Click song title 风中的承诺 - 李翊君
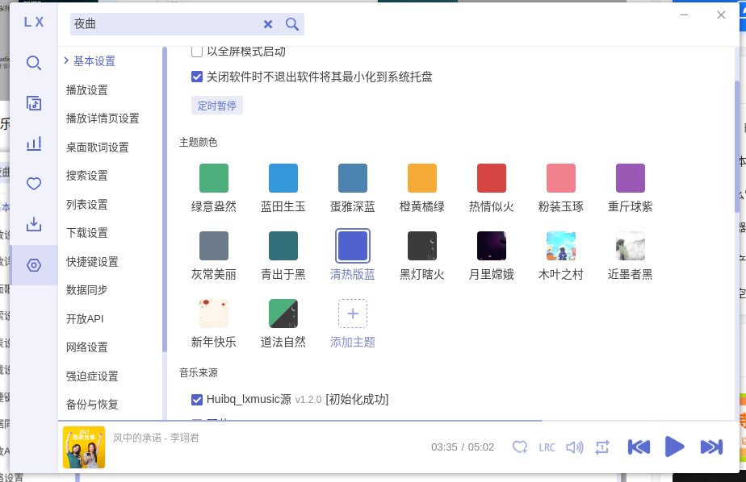This screenshot has width=746, height=482. click(x=156, y=438)
